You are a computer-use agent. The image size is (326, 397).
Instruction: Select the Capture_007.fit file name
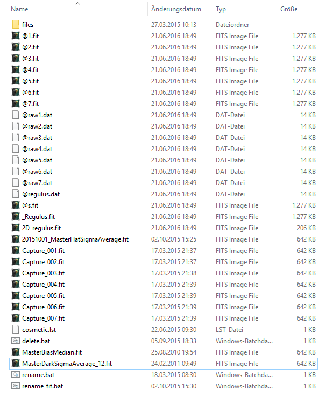[x=43, y=318]
